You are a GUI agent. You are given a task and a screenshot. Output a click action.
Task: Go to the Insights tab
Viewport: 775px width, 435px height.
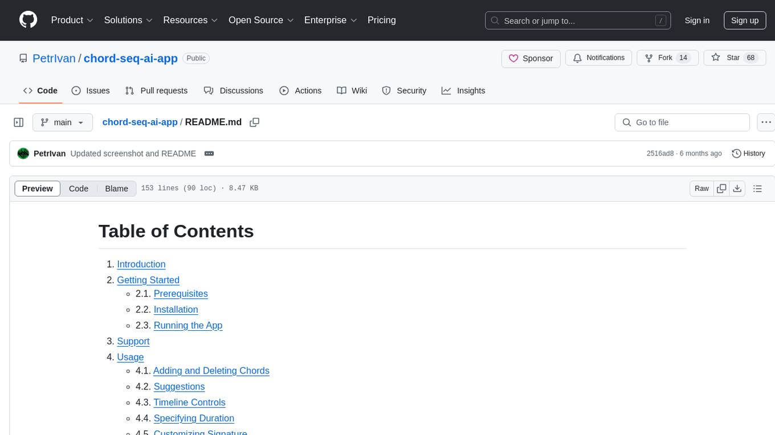tap(463, 91)
